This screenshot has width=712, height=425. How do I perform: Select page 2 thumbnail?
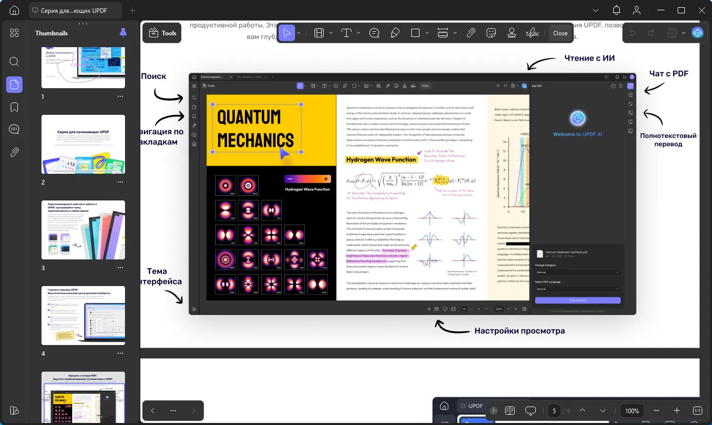coord(83,145)
